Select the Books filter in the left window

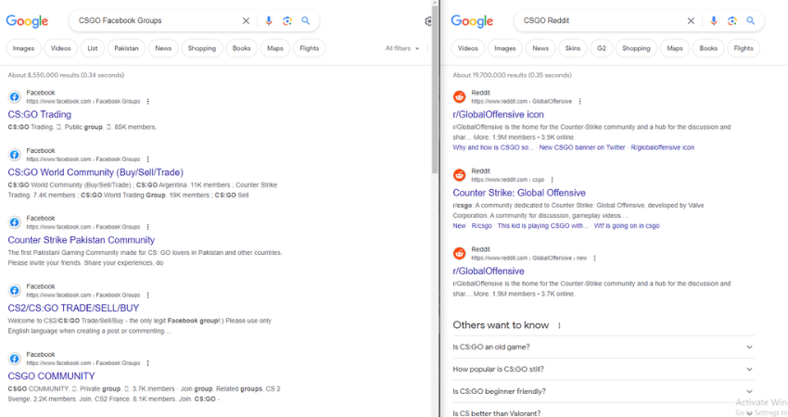click(x=242, y=48)
